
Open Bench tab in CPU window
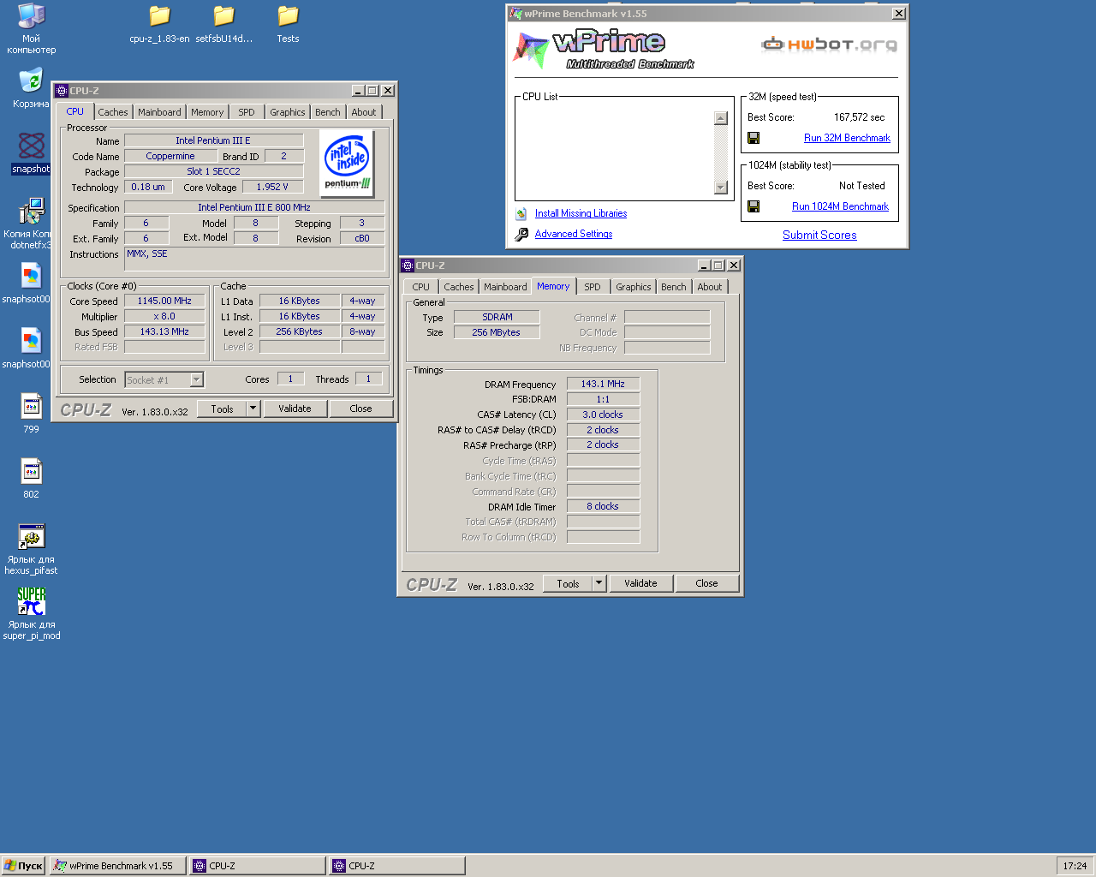[327, 112]
